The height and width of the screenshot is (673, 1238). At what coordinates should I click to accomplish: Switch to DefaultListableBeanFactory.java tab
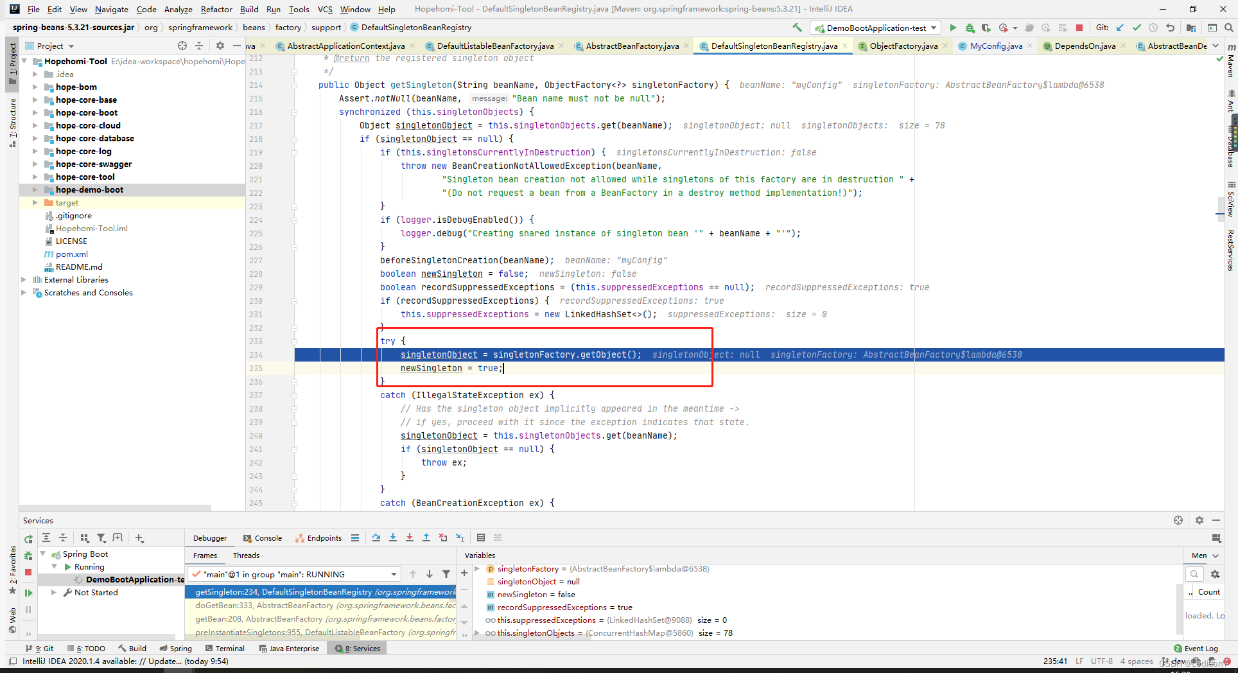(x=495, y=46)
